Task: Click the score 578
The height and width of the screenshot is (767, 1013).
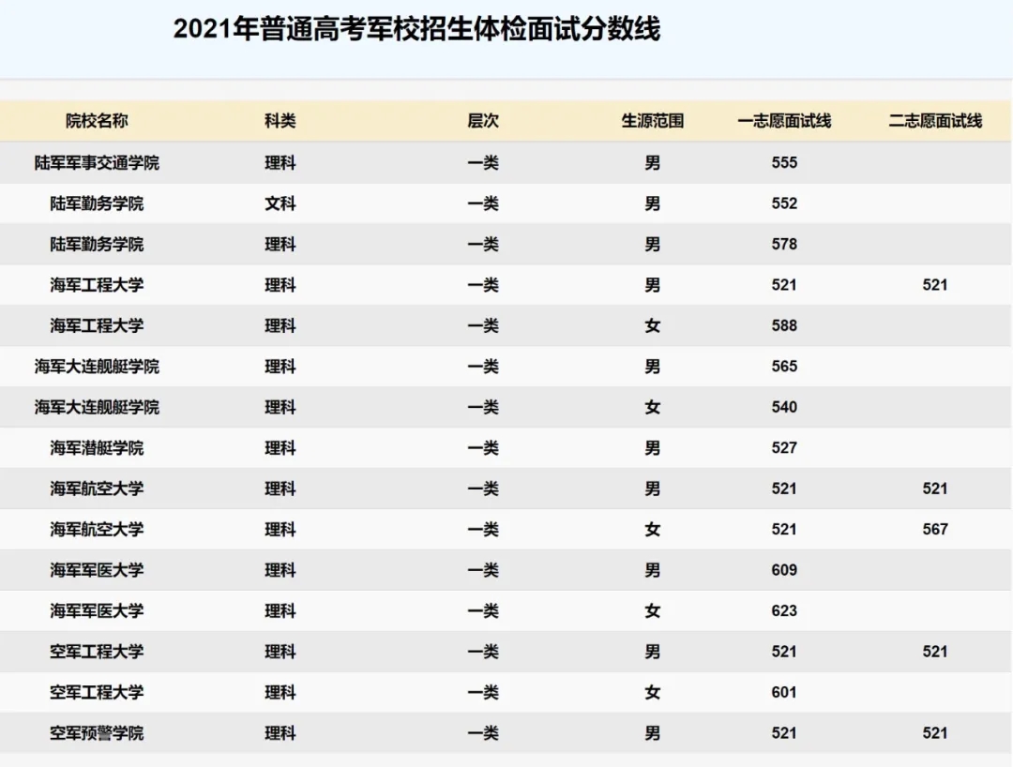Action: (x=784, y=244)
